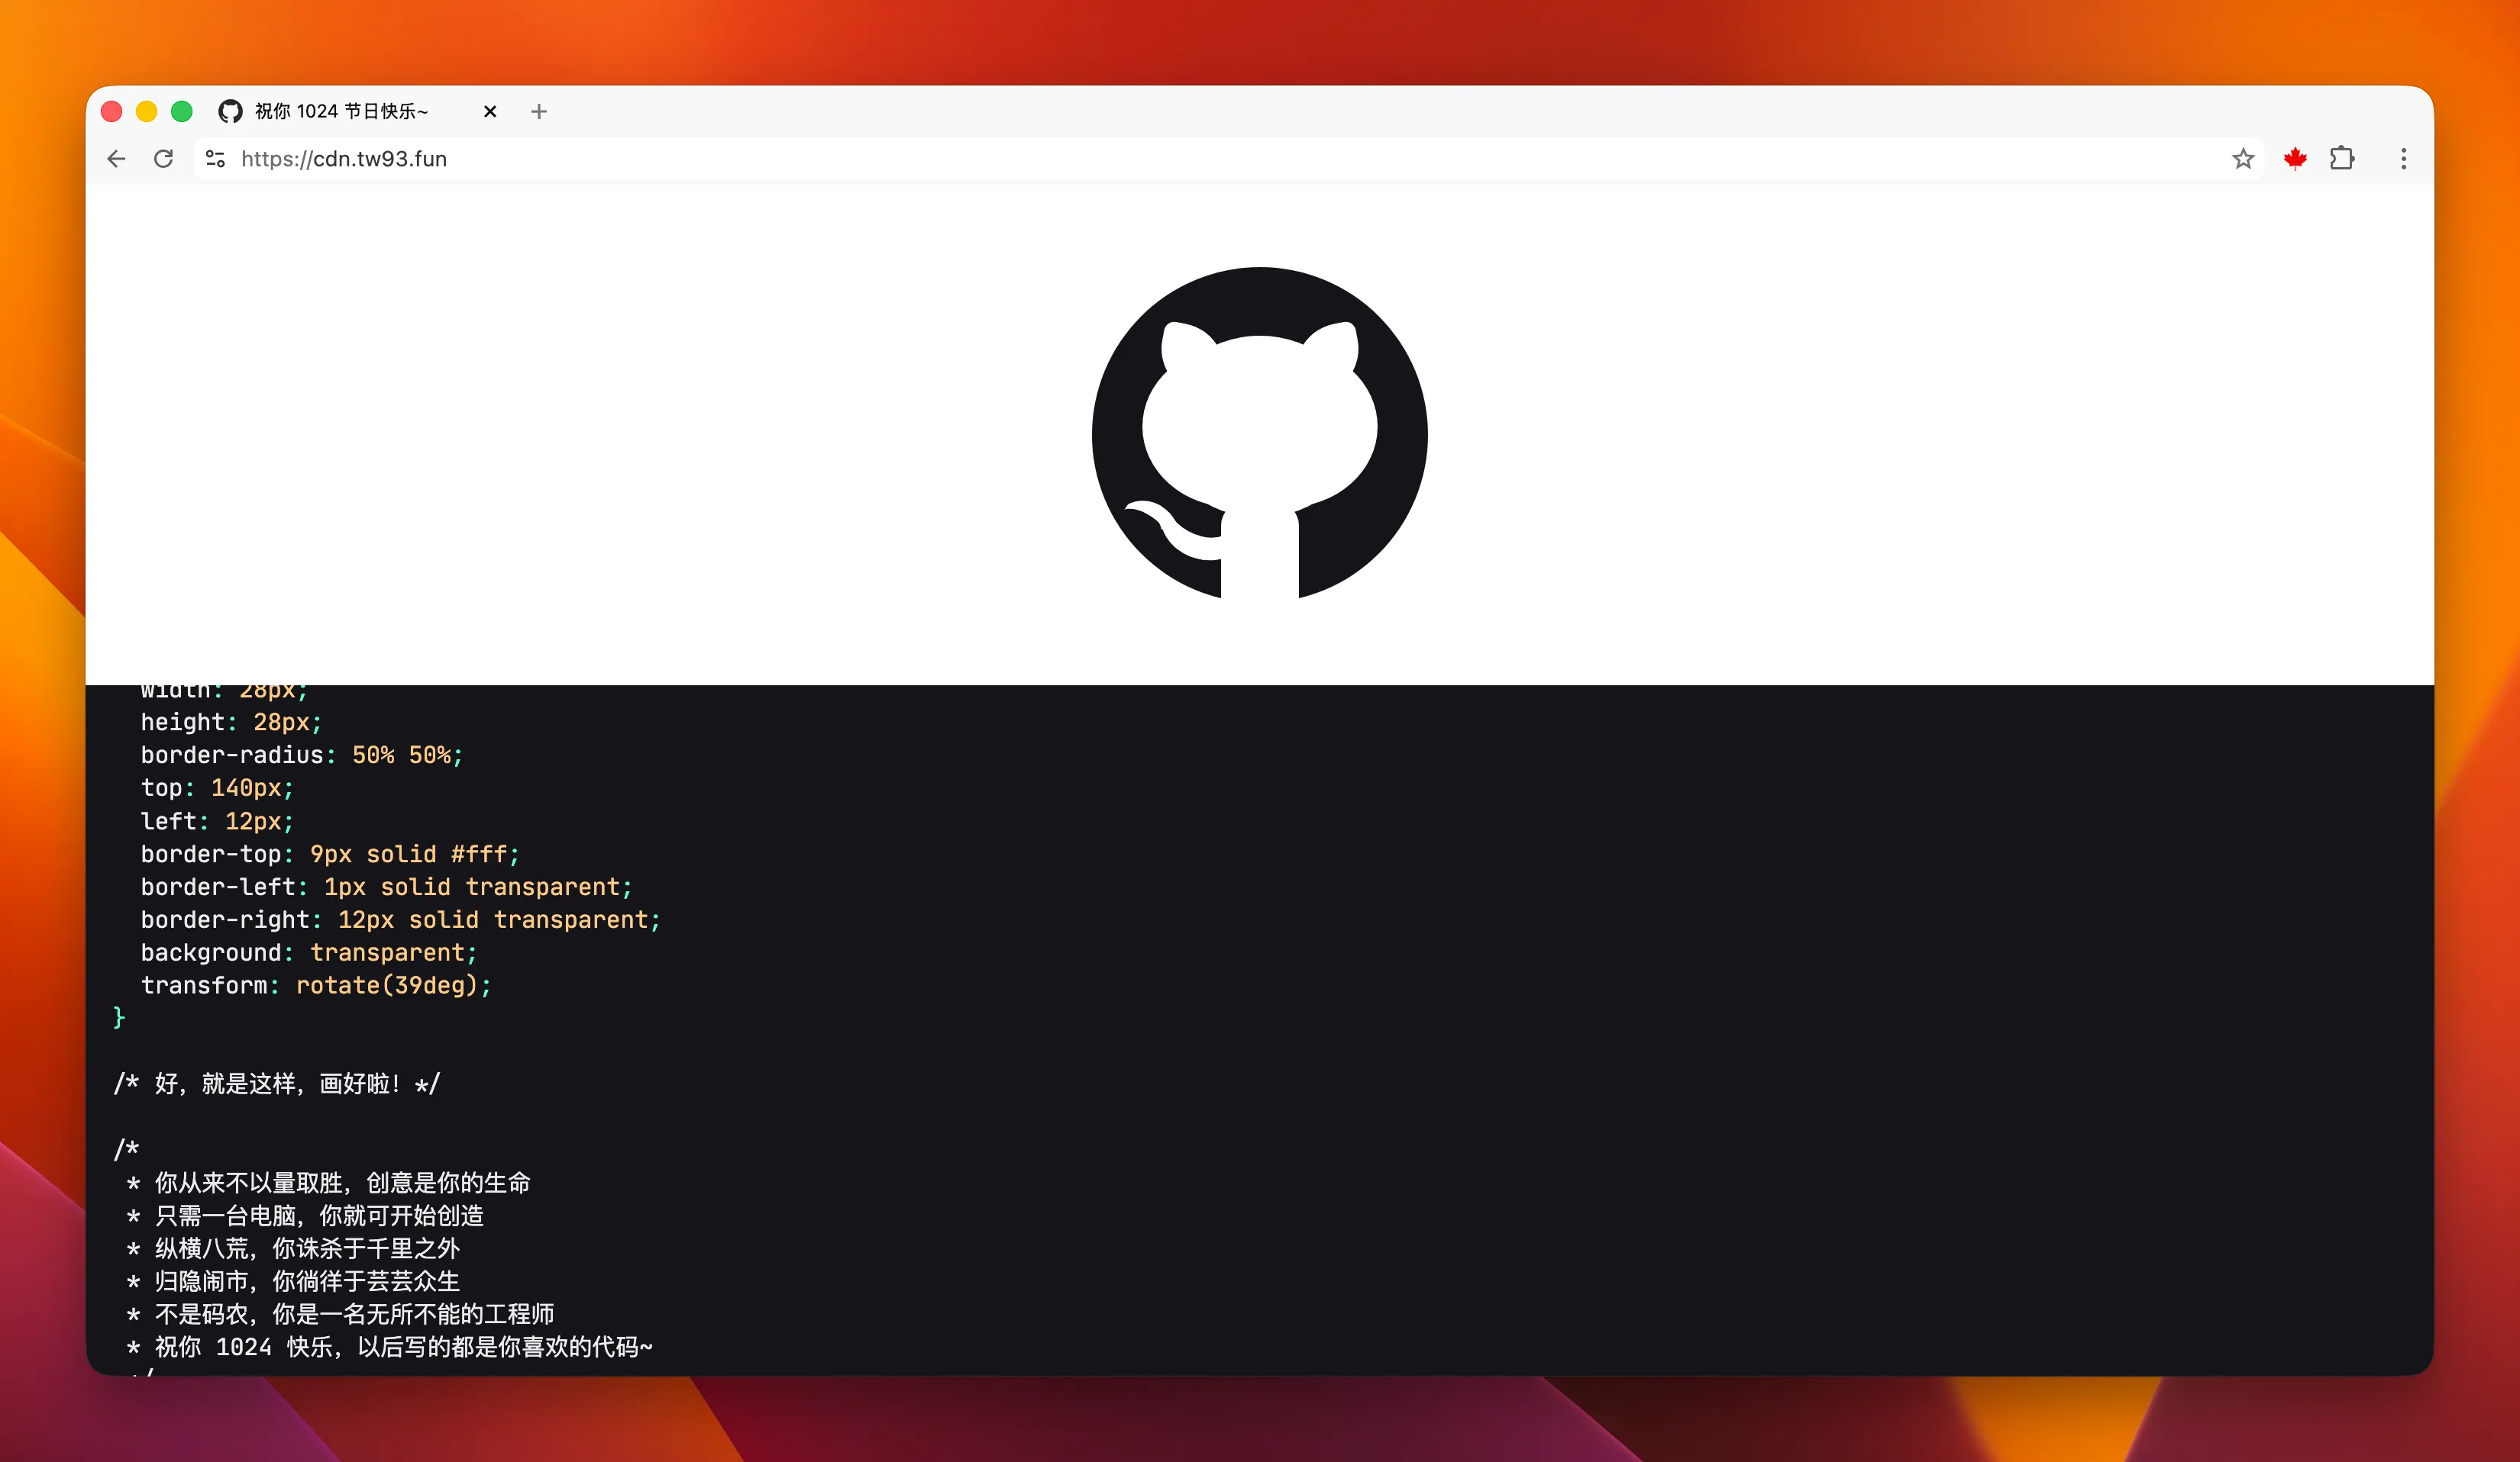Bookmark this page with star icon

[2243, 159]
